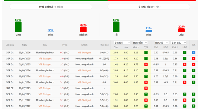Click the 1-0 score in 30/08/2025 row

click(x=62, y=59)
